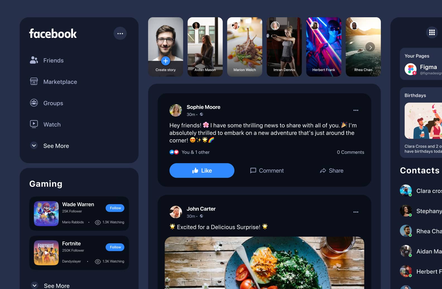Open the apps grid menu icon

pyautogui.click(x=432, y=32)
